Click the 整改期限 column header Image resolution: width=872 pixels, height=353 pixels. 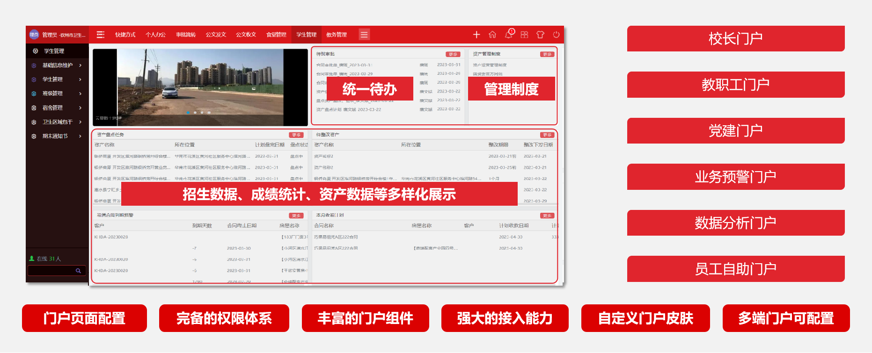pyautogui.click(x=498, y=145)
